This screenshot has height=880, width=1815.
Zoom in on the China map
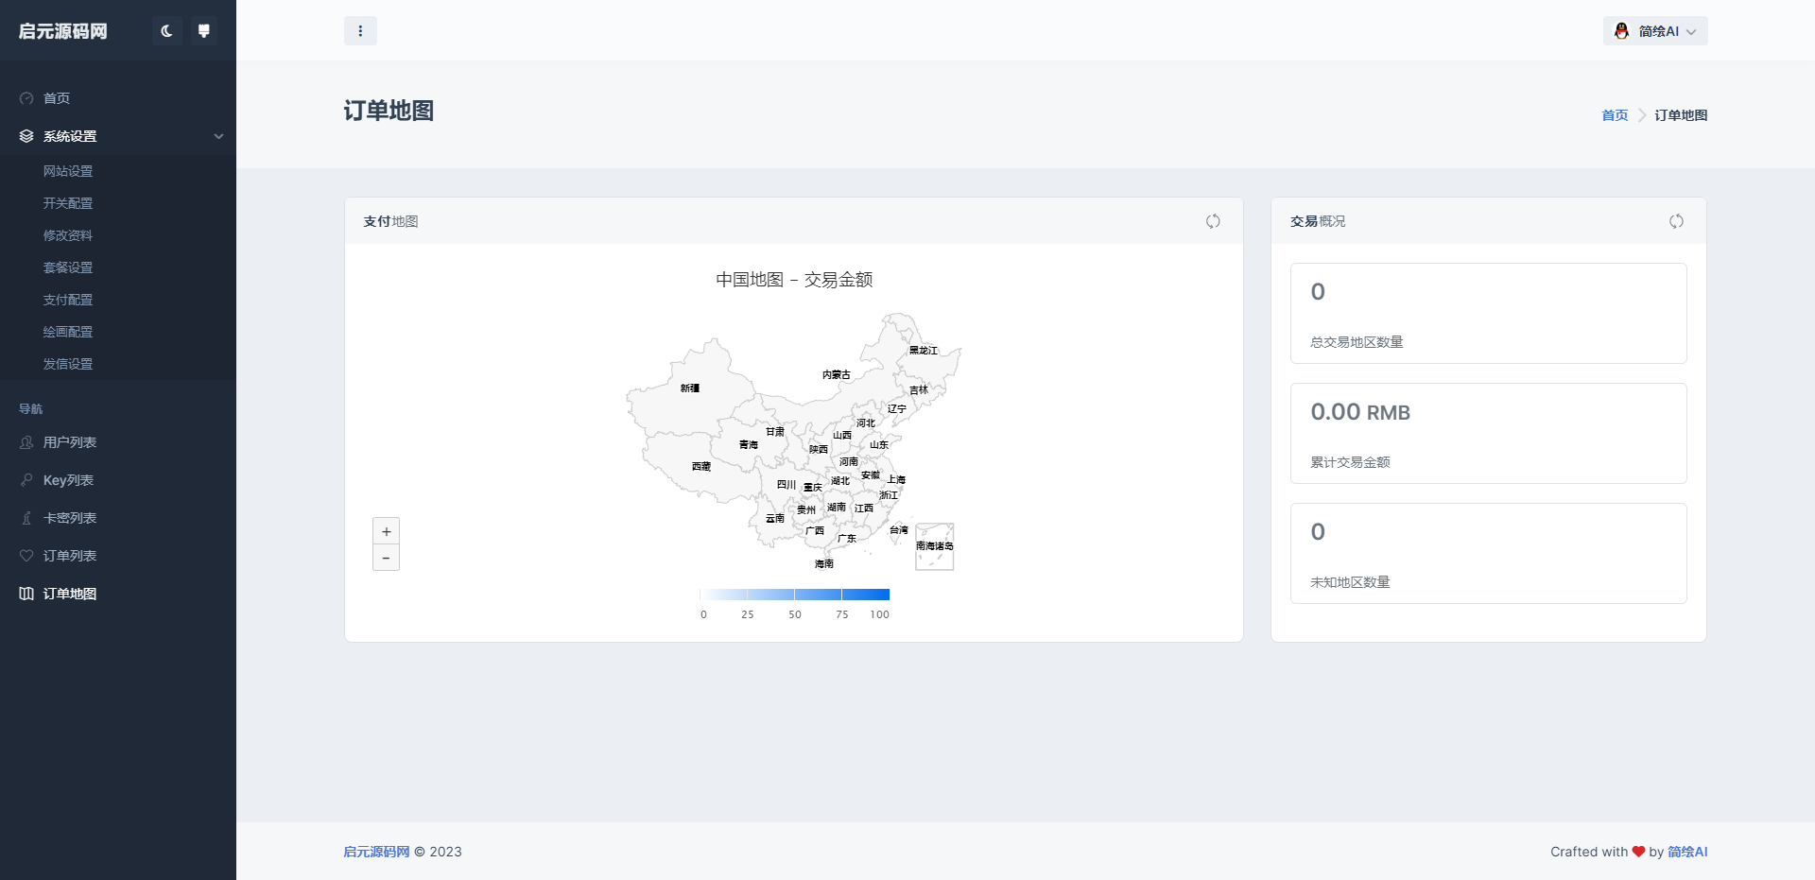pos(386,531)
